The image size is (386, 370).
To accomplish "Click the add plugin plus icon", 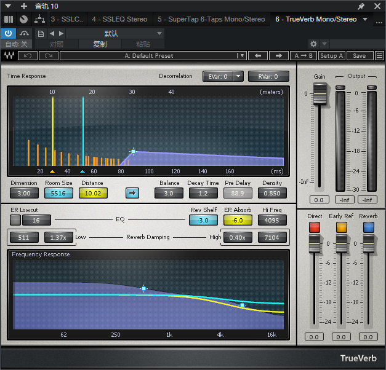I will click(24, 6).
